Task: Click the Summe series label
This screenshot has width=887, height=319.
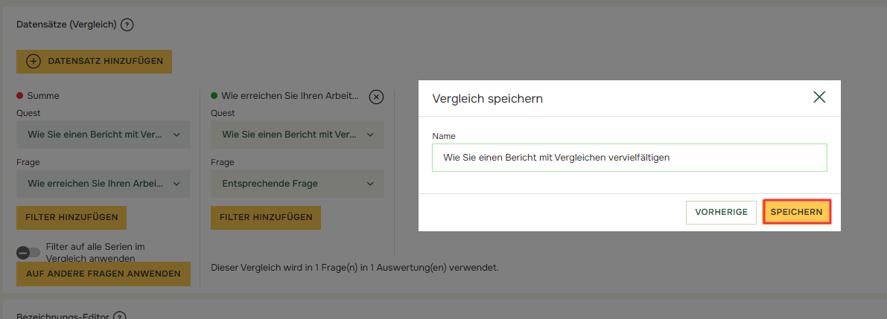Action: point(43,96)
